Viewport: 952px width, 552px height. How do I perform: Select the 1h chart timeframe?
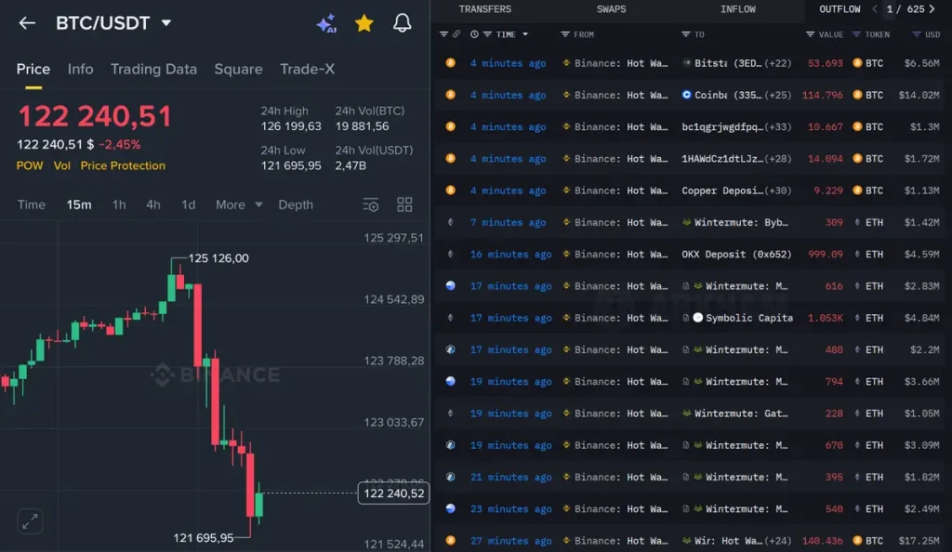pyautogui.click(x=119, y=204)
